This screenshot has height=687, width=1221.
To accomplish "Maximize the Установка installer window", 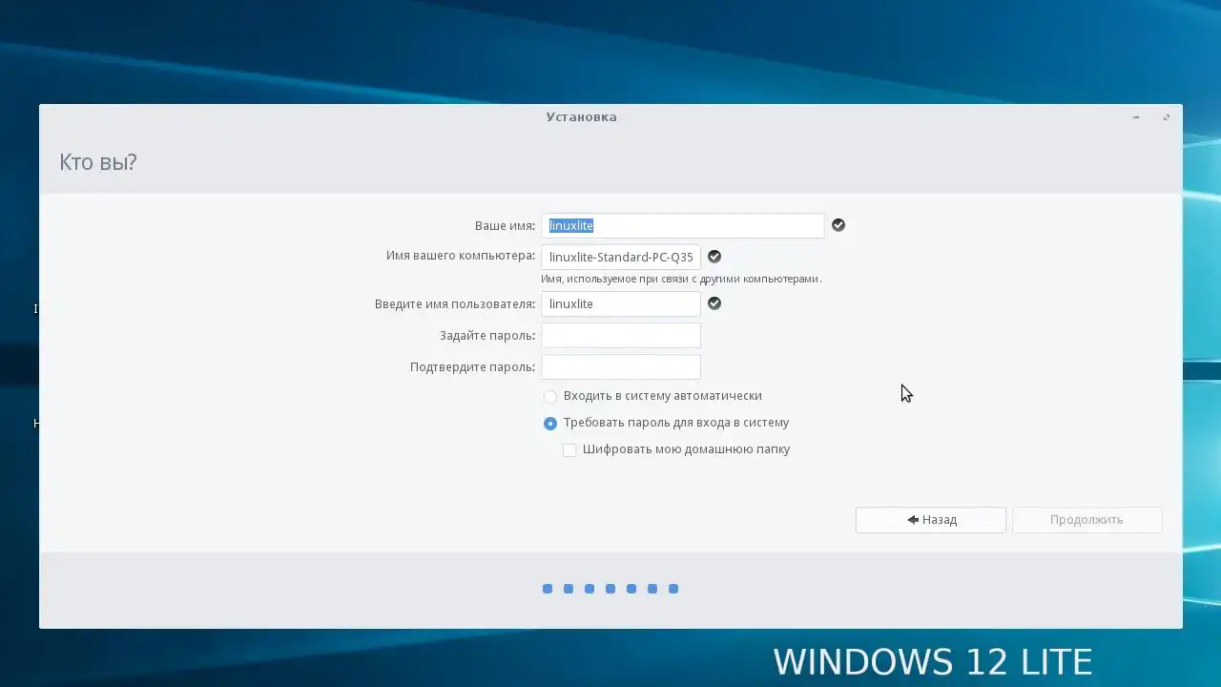I will pos(1166,117).
